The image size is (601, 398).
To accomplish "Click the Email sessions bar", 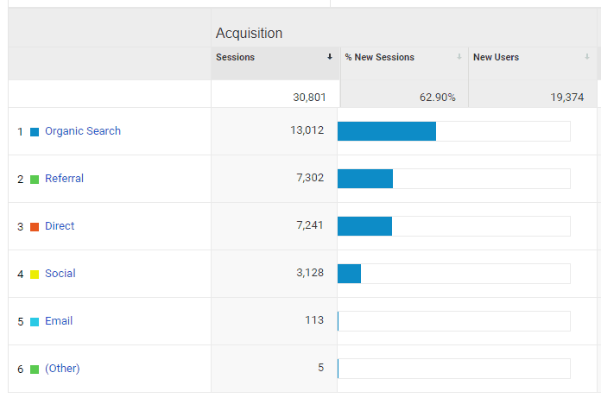I will [454, 321].
